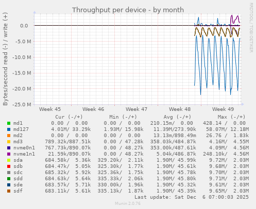This screenshot has width=256, height=209.
Task: Click the Week 47 axis label
Action: [136, 109]
